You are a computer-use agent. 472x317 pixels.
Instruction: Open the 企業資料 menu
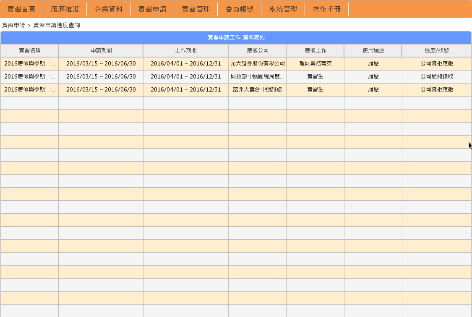point(109,9)
